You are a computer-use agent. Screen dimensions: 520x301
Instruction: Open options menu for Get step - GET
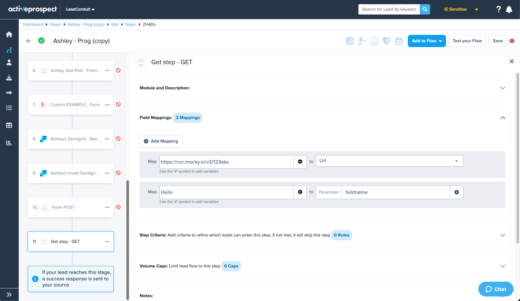point(107,242)
